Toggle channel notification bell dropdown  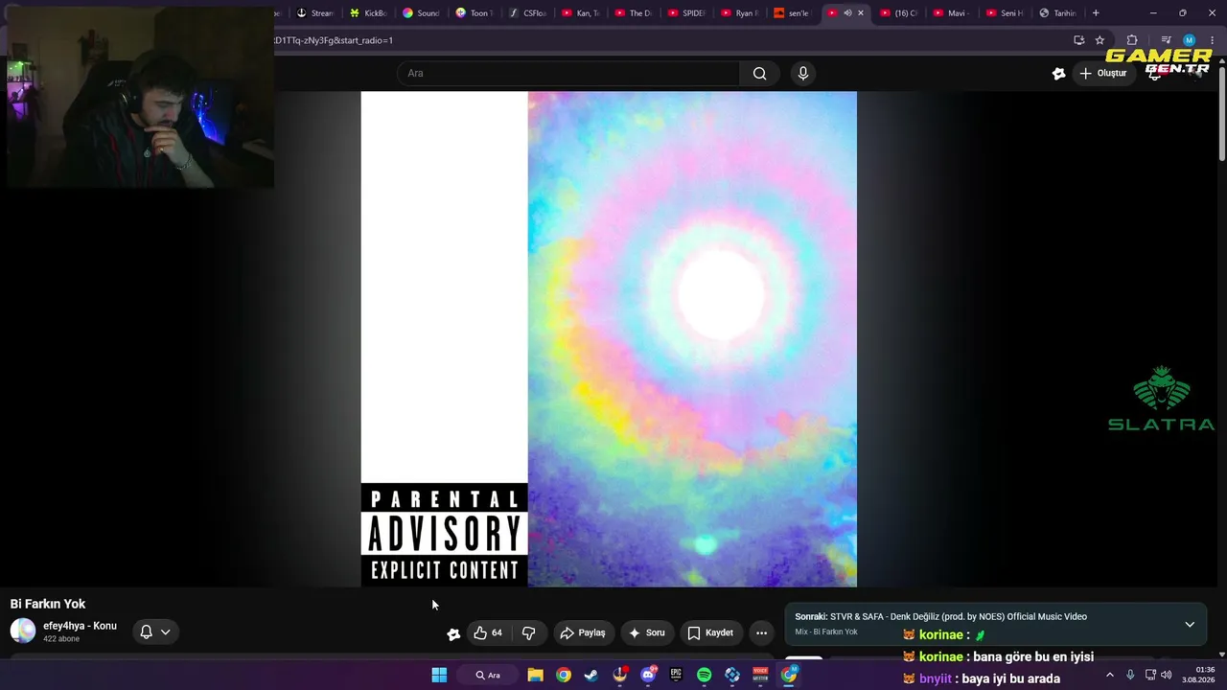point(155,632)
